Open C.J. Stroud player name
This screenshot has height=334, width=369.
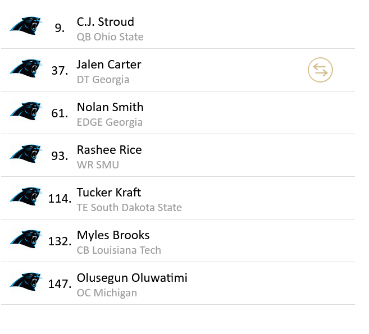[106, 22]
